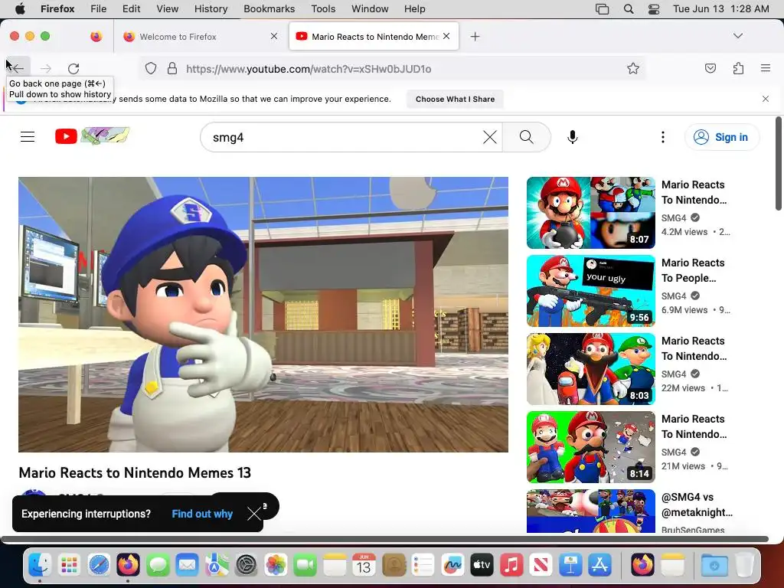Screen dimensions: 784x588
Task: Open the YouTube guide hamburger menu
Action: [28, 136]
